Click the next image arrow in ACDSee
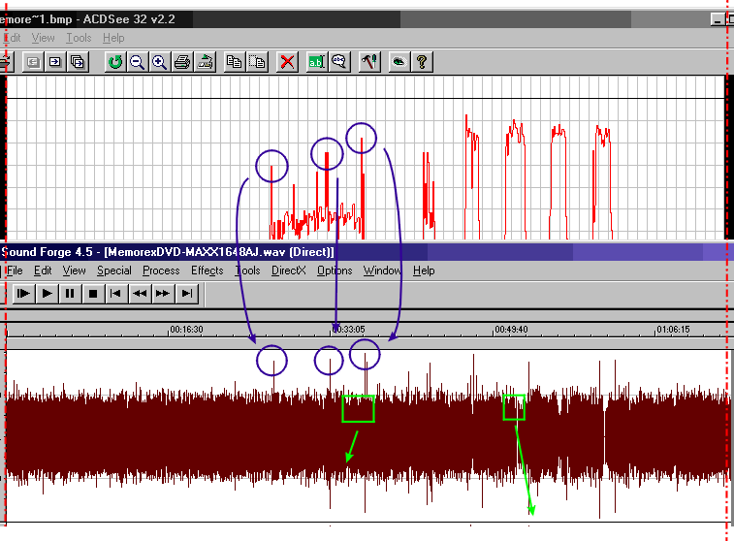Viewport: 734px width, 541px height. 55,62
